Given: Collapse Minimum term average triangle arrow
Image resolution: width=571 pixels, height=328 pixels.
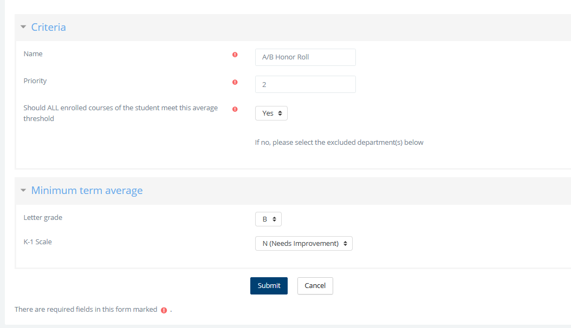Looking at the screenshot, I should pos(23,190).
